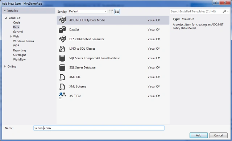Click 'SQL Server Compact 4.0 Local Database' text
This screenshot has width=232, height=141.
point(95,58)
